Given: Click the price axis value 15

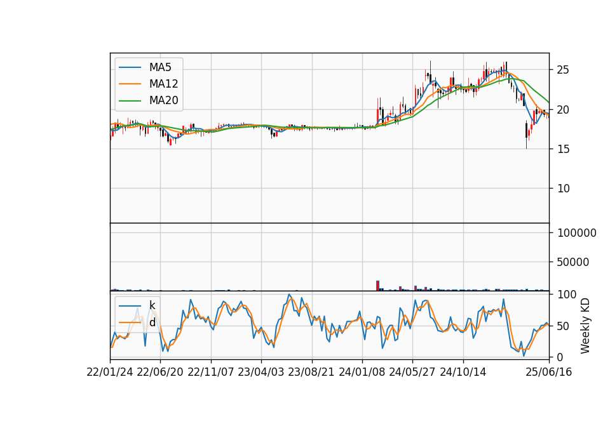Looking at the screenshot, I should tap(563, 149).
